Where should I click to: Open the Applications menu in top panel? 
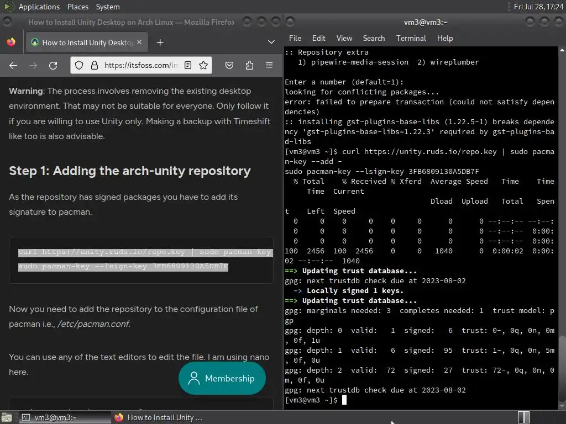click(x=39, y=7)
